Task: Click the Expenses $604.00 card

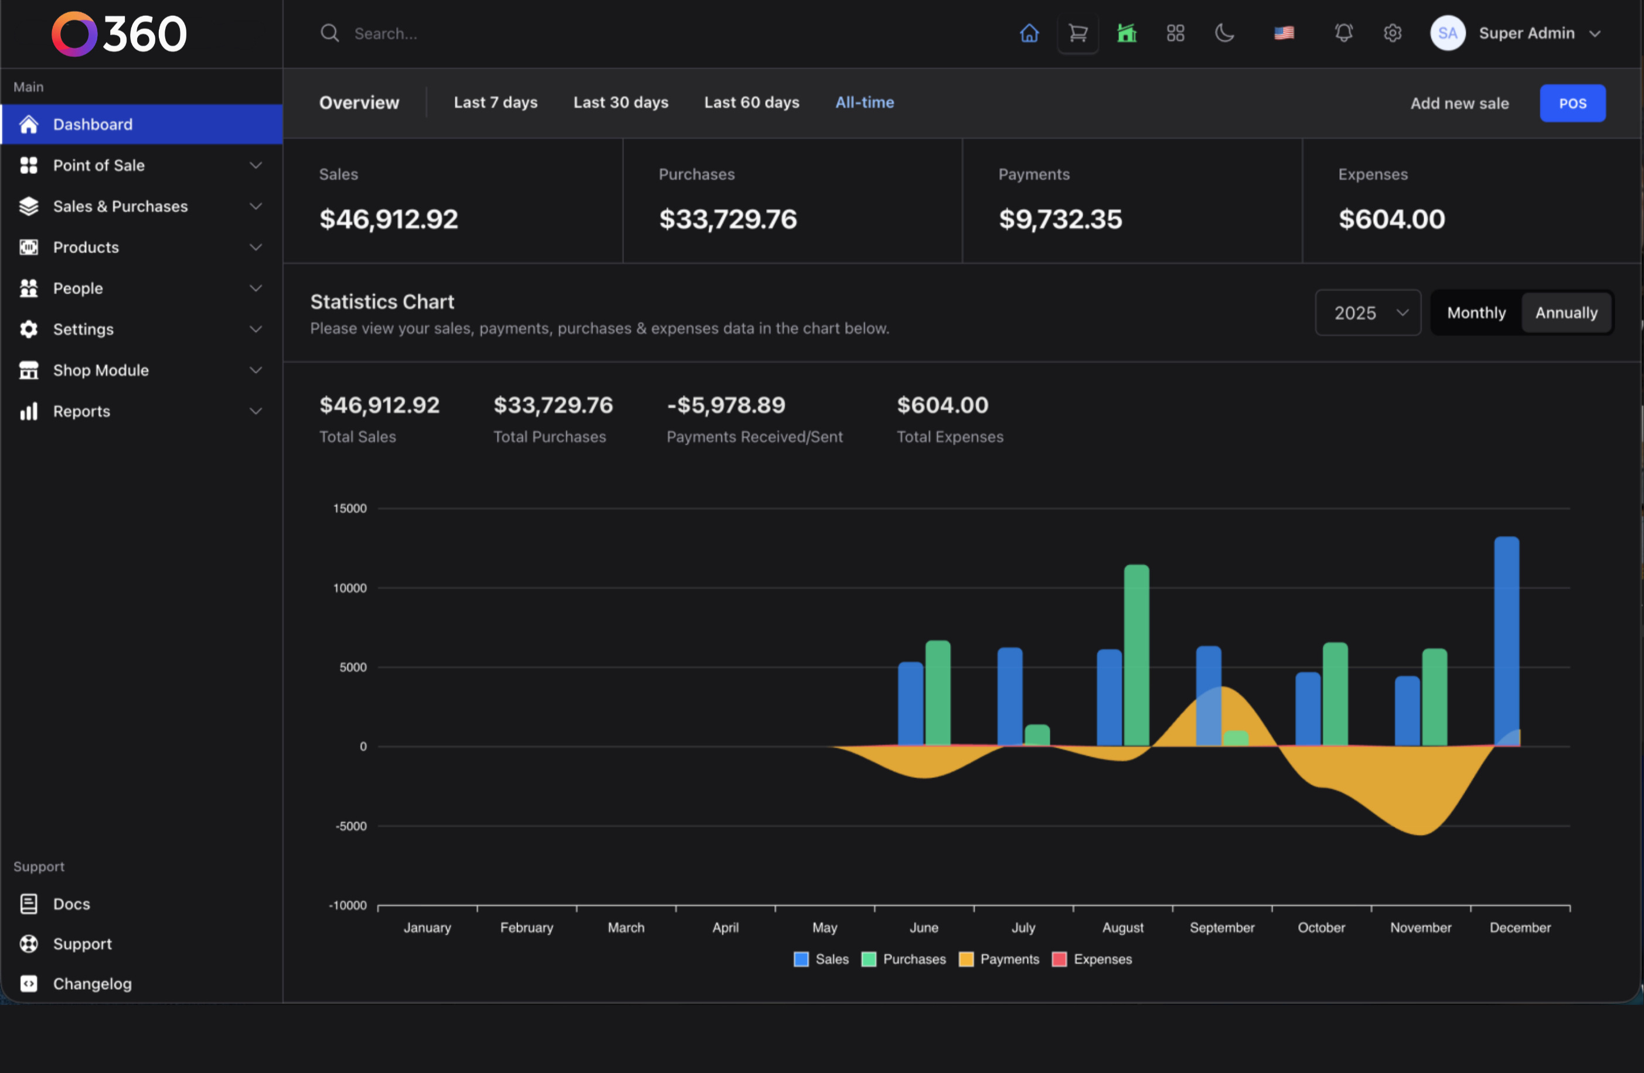Action: 1472,201
